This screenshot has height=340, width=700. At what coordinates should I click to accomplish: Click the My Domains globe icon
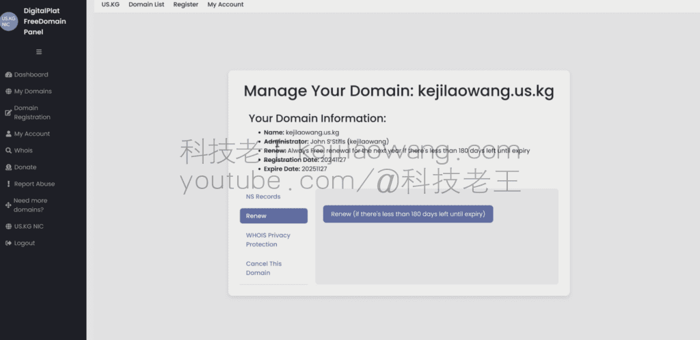click(8, 91)
